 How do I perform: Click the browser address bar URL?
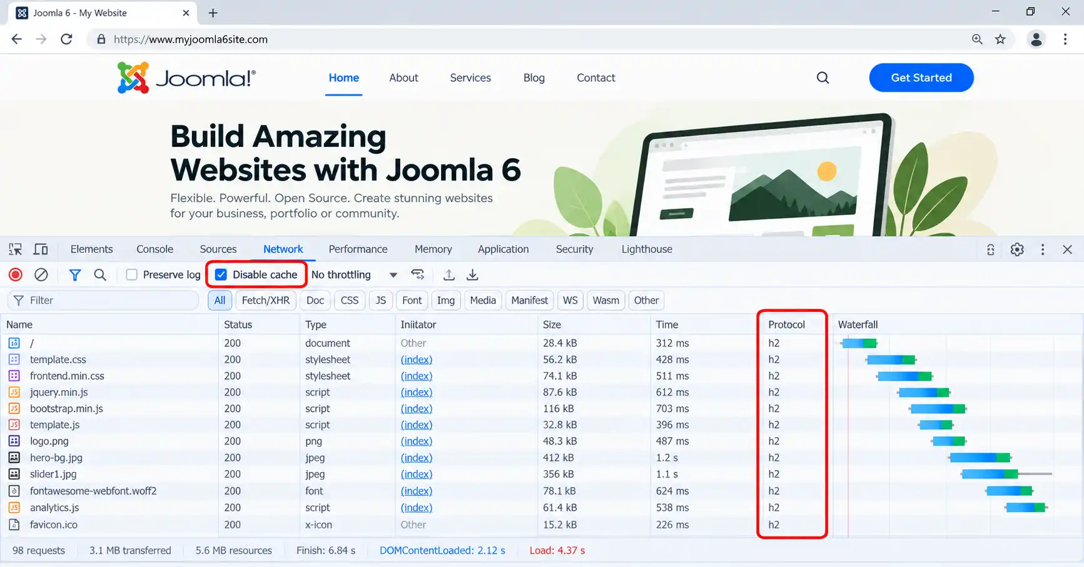point(191,39)
